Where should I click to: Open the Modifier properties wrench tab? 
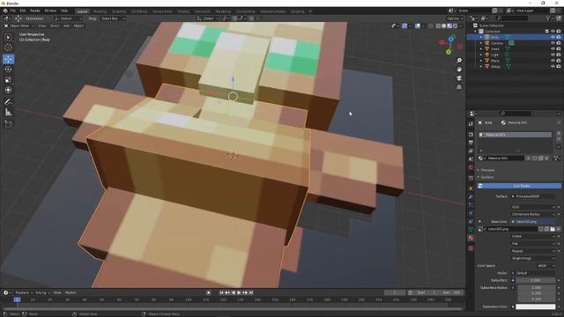(471, 196)
